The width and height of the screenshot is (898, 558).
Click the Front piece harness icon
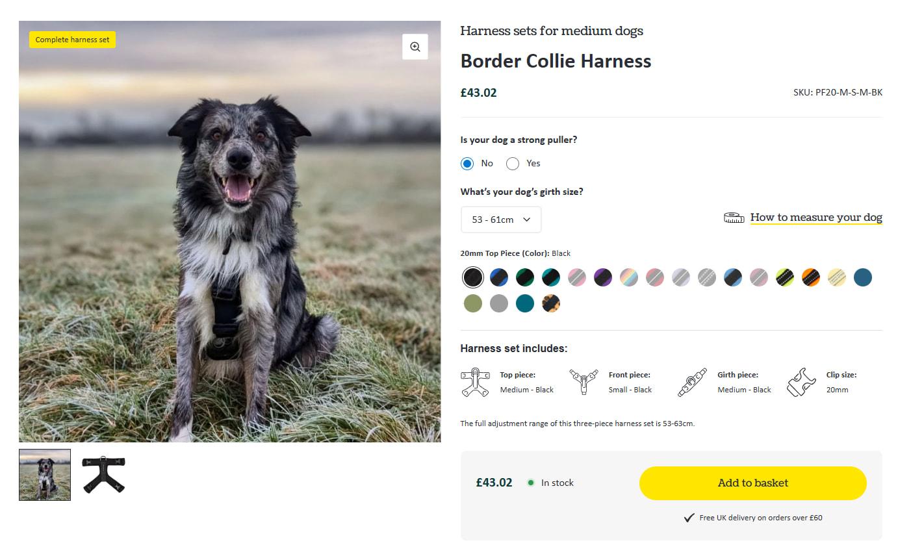[584, 382]
